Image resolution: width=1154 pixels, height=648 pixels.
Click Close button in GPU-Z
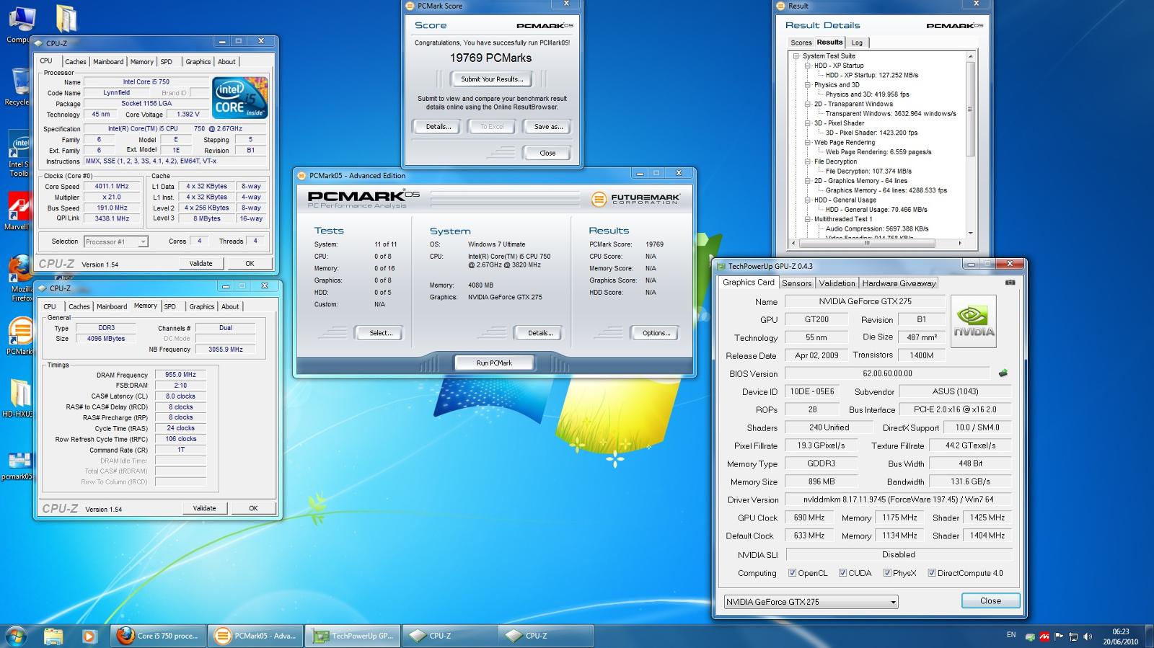(990, 600)
